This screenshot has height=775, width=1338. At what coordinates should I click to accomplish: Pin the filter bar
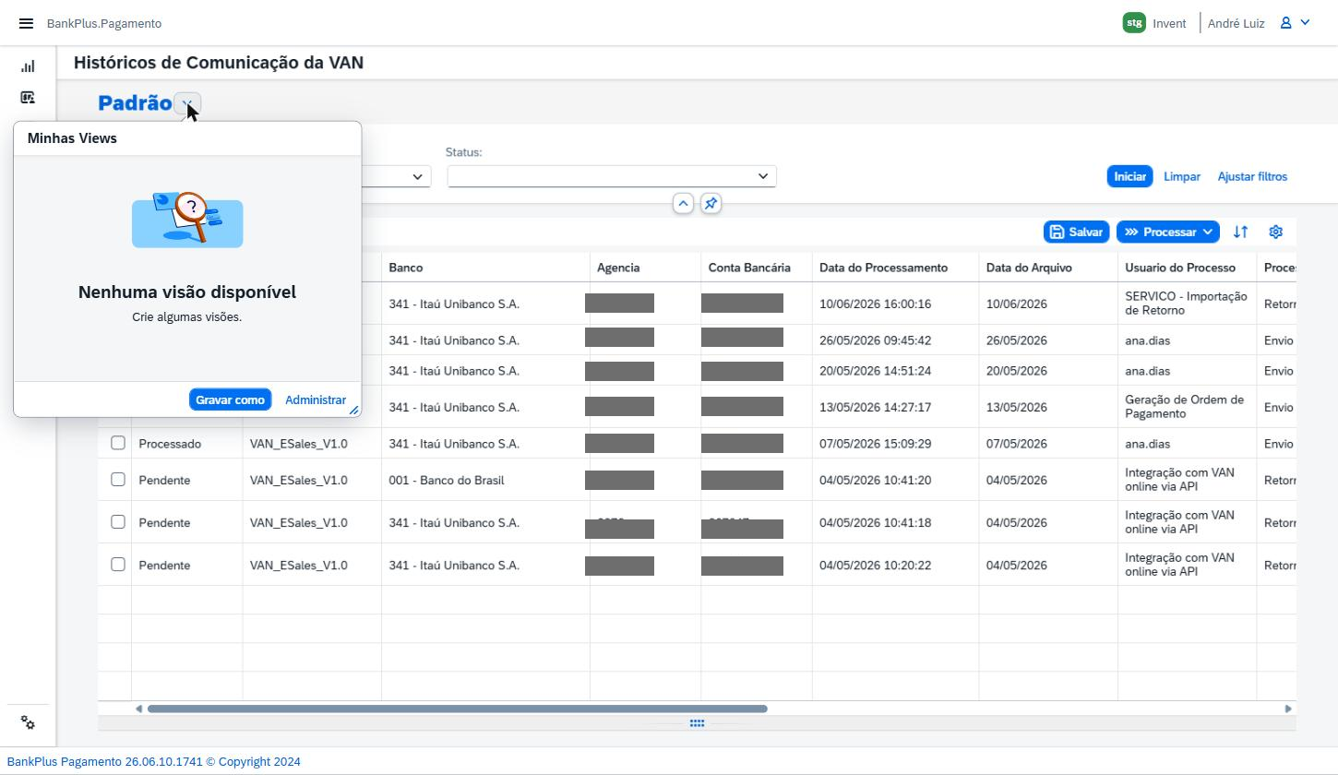711,203
